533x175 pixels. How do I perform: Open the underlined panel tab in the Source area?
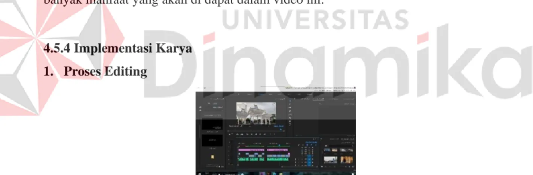318,98
